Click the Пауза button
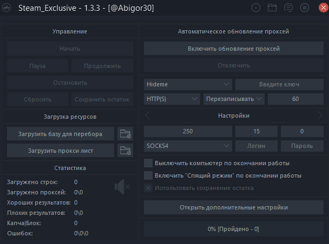This screenshot has width=329, height=244. coord(37,66)
